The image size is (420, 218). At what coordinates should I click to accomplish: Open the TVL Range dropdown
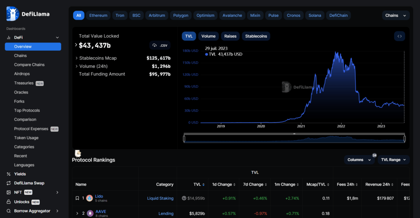click(x=393, y=160)
